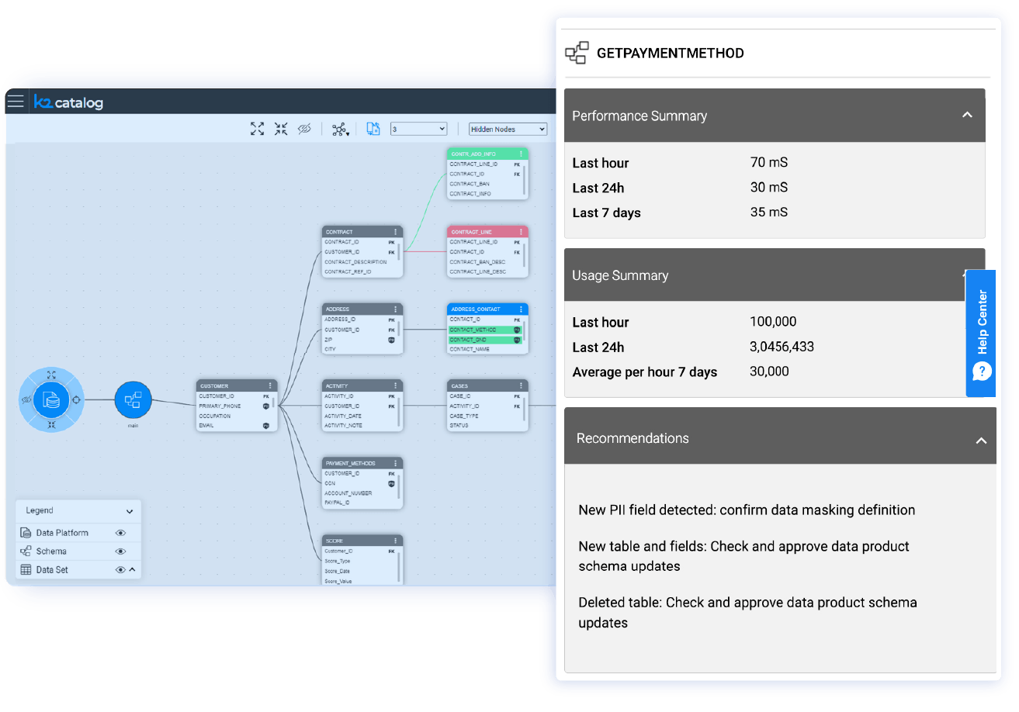
Task: Select the main schema node
Action: point(133,400)
